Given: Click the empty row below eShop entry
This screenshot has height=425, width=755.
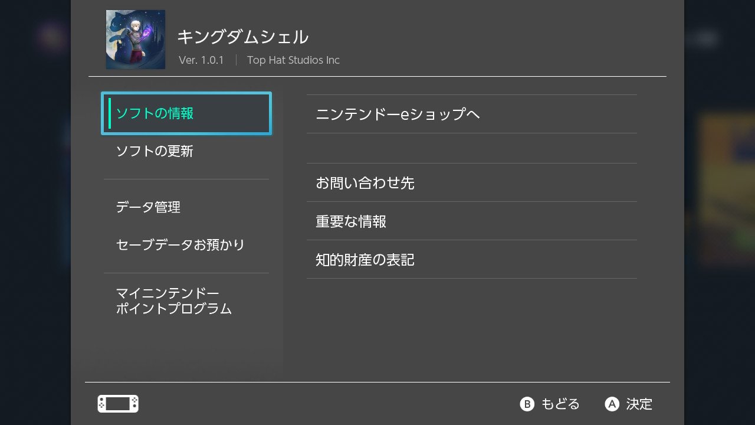Looking at the screenshot, I should click(472, 148).
